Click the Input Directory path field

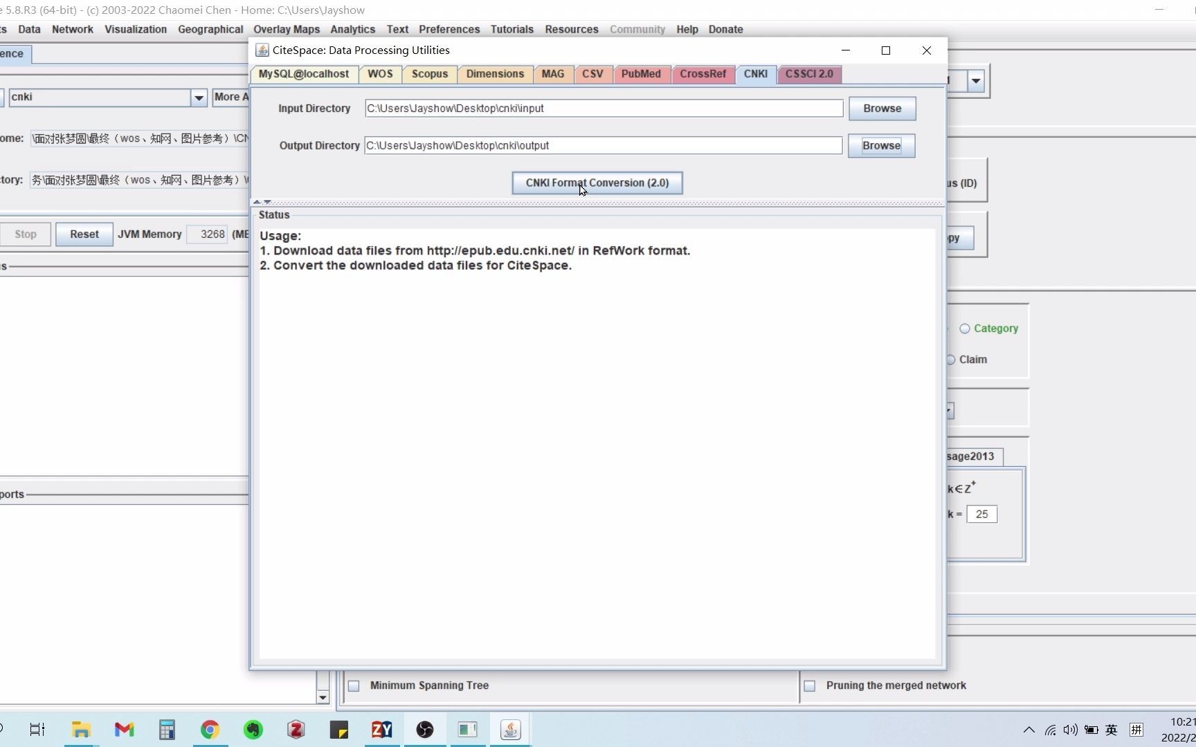[x=604, y=109]
